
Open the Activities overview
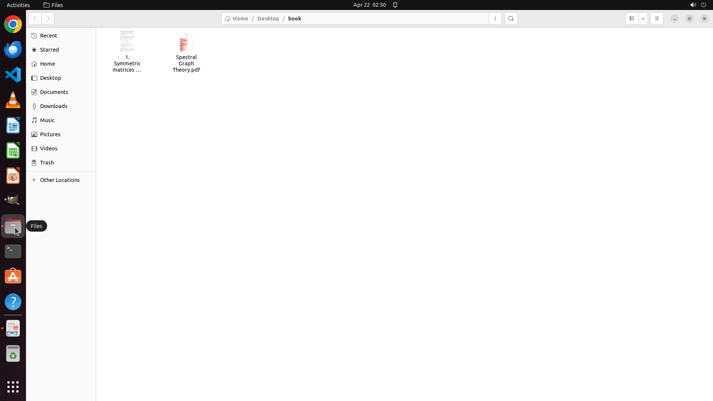(x=18, y=5)
